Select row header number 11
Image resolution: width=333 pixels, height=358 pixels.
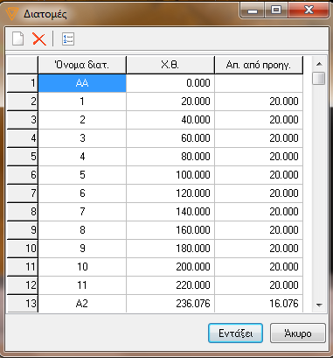[23, 267]
